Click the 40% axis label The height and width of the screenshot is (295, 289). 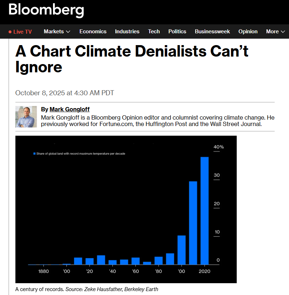click(219, 147)
